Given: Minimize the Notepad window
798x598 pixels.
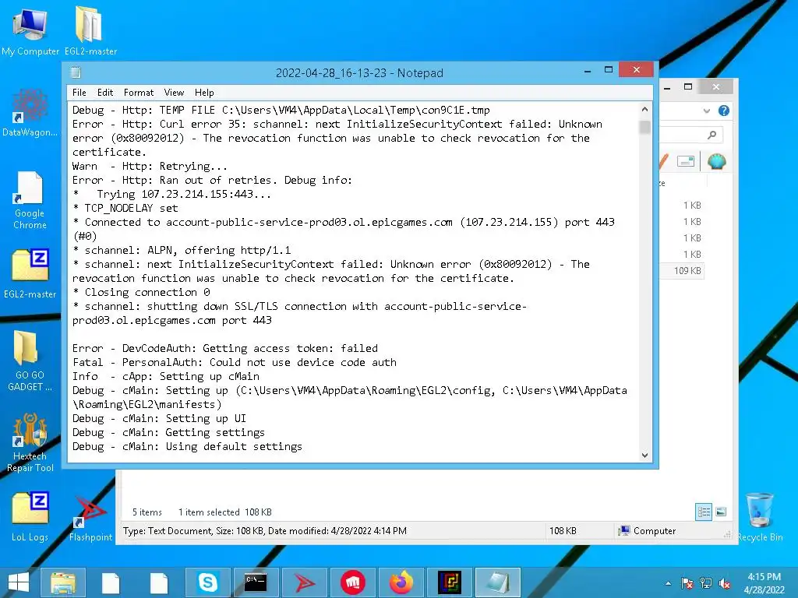Looking at the screenshot, I should click(588, 71).
